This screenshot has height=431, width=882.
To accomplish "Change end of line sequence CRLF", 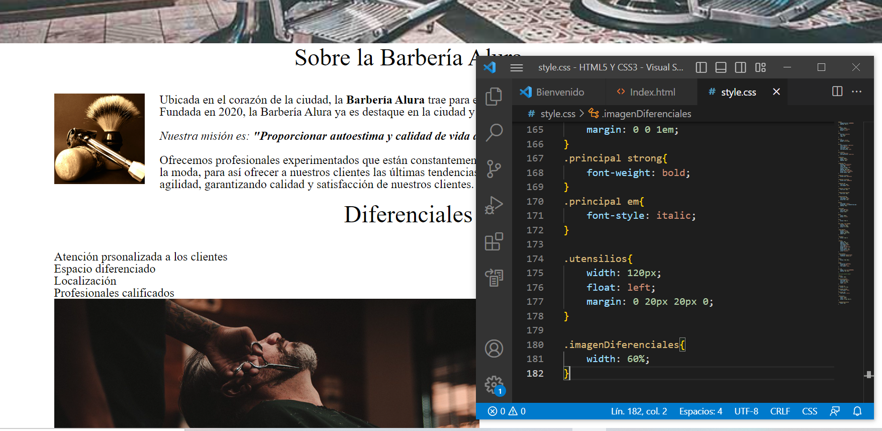I will [780, 411].
